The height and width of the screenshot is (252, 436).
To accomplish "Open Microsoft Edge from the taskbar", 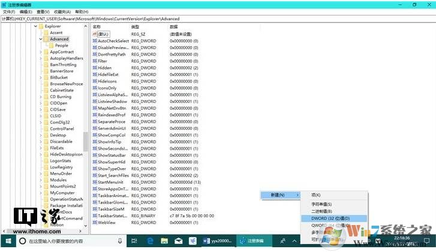I will coord(150,241).
